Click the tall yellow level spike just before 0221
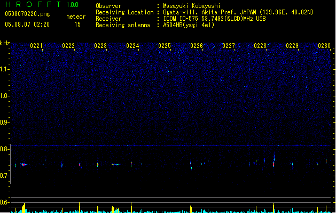The height and width of the screenshot is (213, 336). (x=24, y=208)
